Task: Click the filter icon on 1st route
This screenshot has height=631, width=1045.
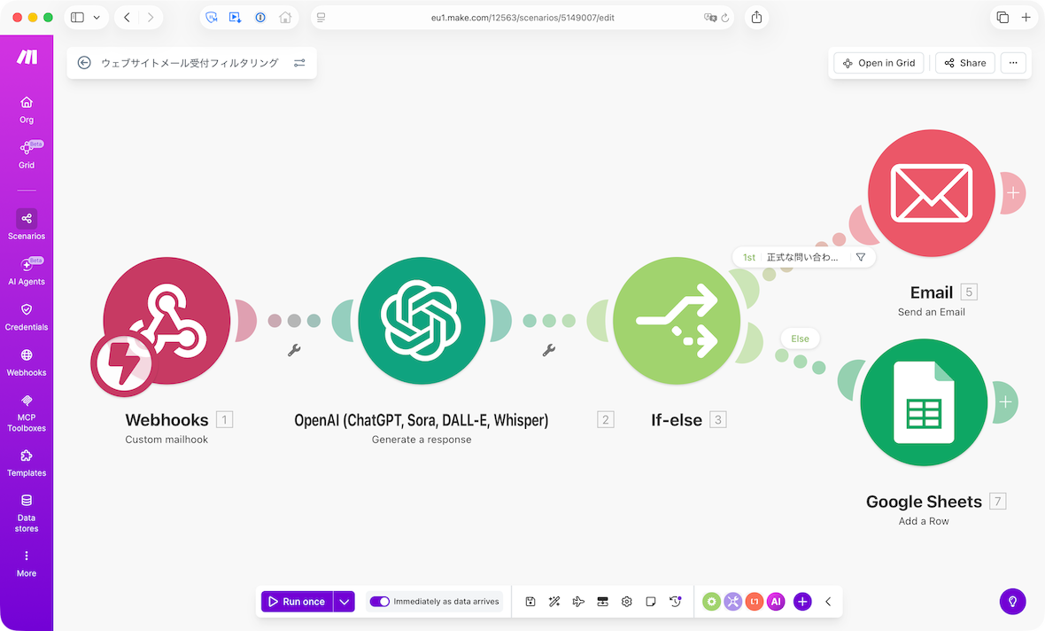Action: pyautogui.click(x=860, y=257)
